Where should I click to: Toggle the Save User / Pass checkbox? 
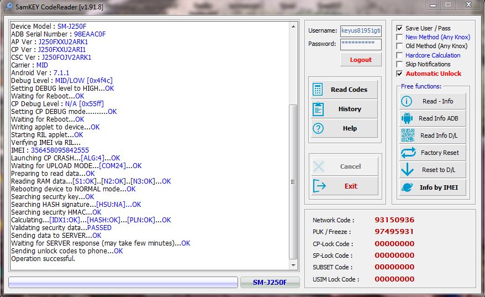pyautogui.click(x=399, y=28)
